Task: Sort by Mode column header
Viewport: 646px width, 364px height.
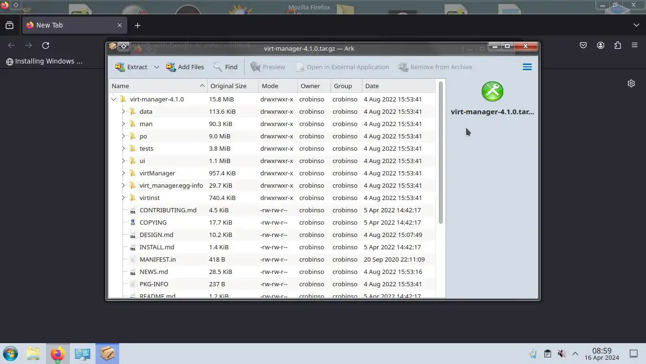Action: click(278, 86)
